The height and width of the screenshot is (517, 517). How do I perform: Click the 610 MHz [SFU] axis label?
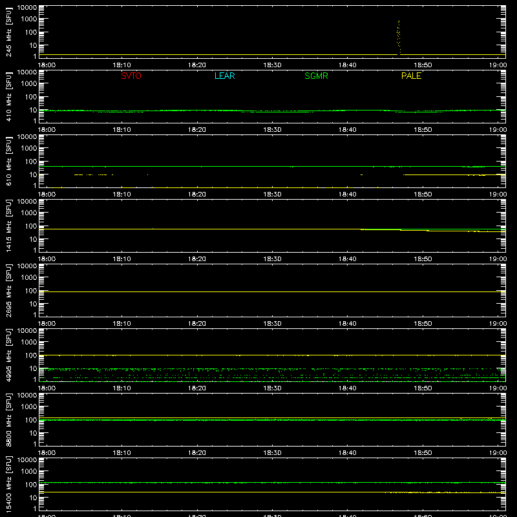pyautogui.click(x=9, y=162)
